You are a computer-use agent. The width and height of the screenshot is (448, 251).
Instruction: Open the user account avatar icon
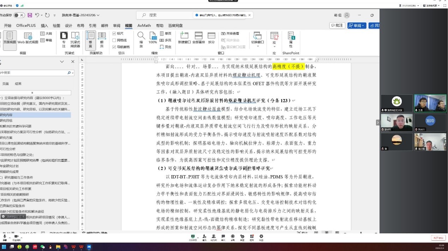(347, 15)
